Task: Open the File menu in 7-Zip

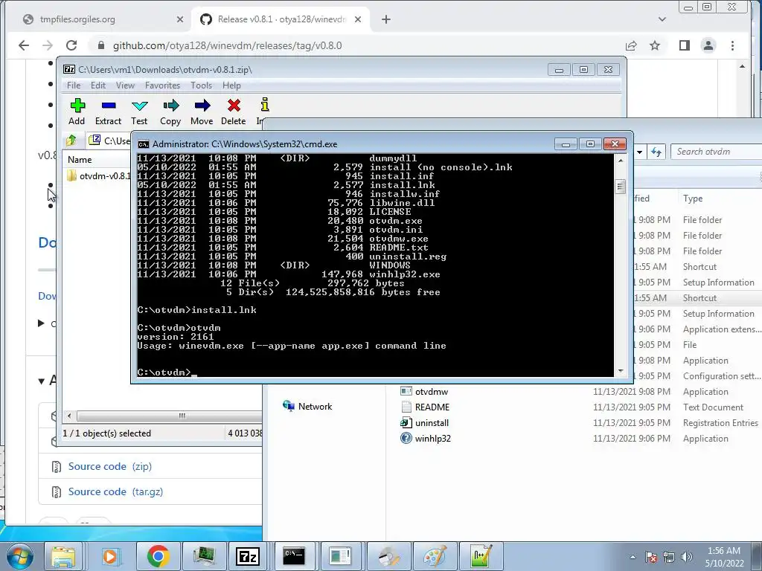Action: [x=74, y=86]
